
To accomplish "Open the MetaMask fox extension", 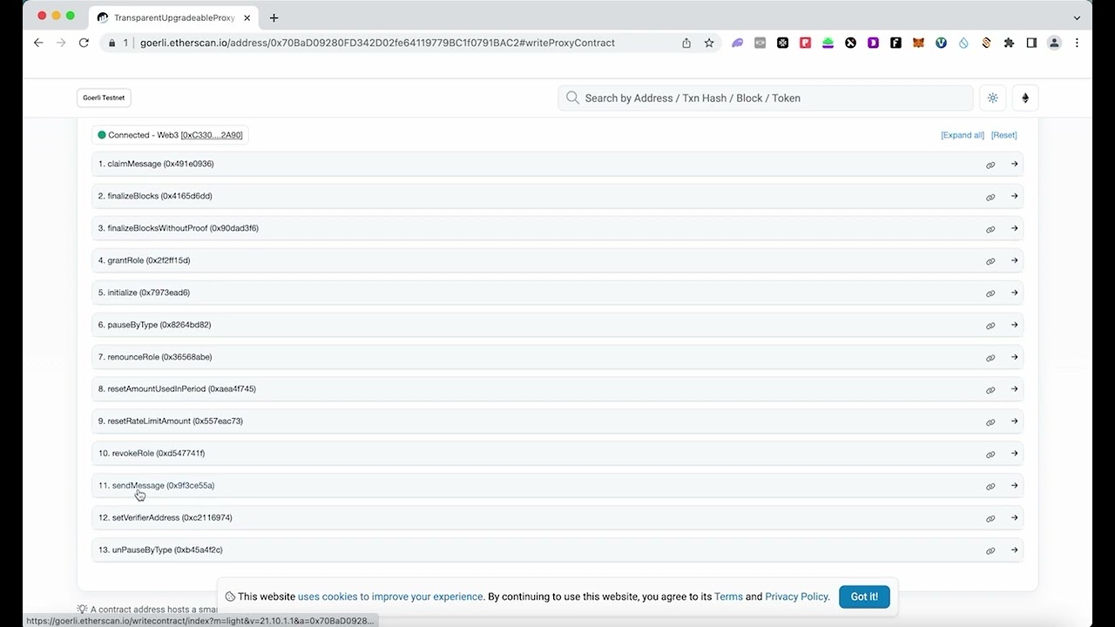I will tap(918, 43).
